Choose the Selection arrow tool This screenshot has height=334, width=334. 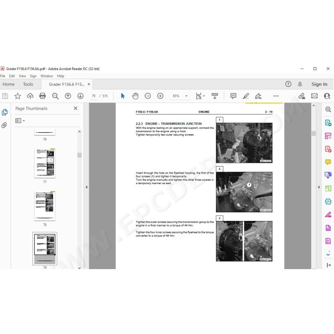(123, 96)
